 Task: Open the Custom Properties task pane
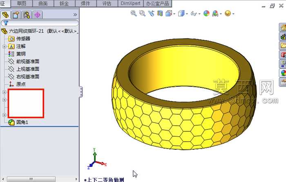click(x=283, y=82)
